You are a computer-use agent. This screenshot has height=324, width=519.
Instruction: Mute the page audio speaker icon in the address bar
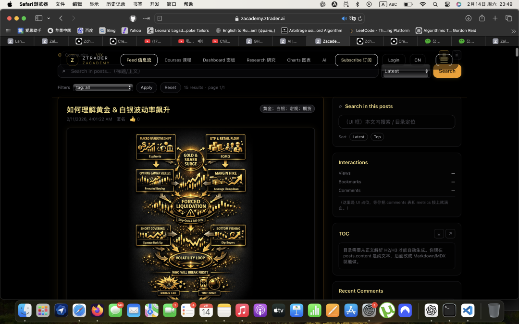pos(344,19)
